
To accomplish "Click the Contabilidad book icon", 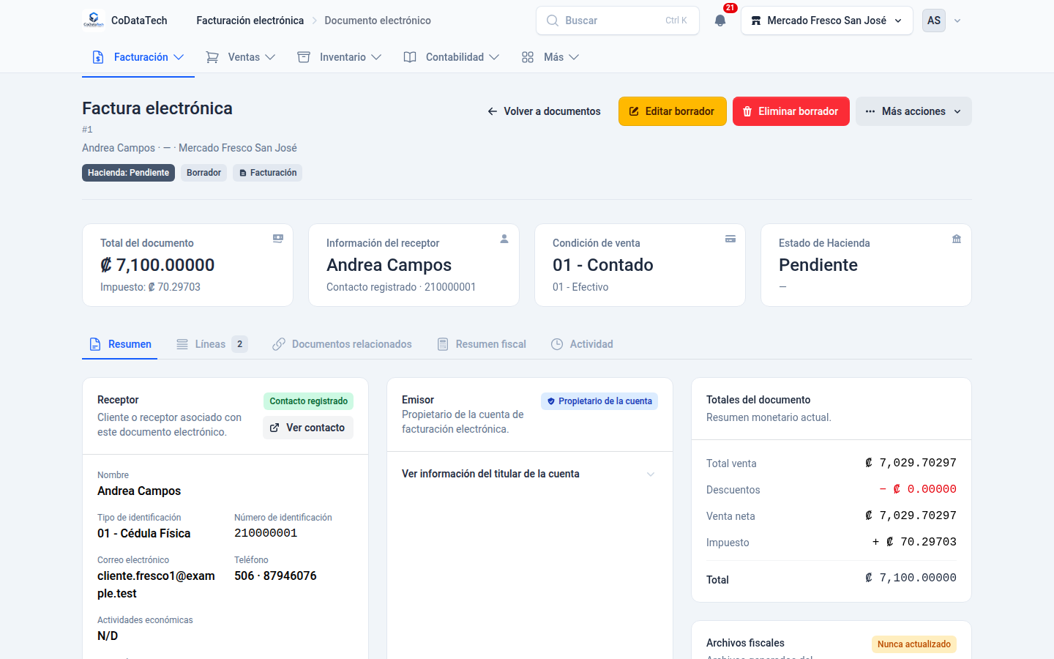I will pyautogui.click(x=410, y=57).
